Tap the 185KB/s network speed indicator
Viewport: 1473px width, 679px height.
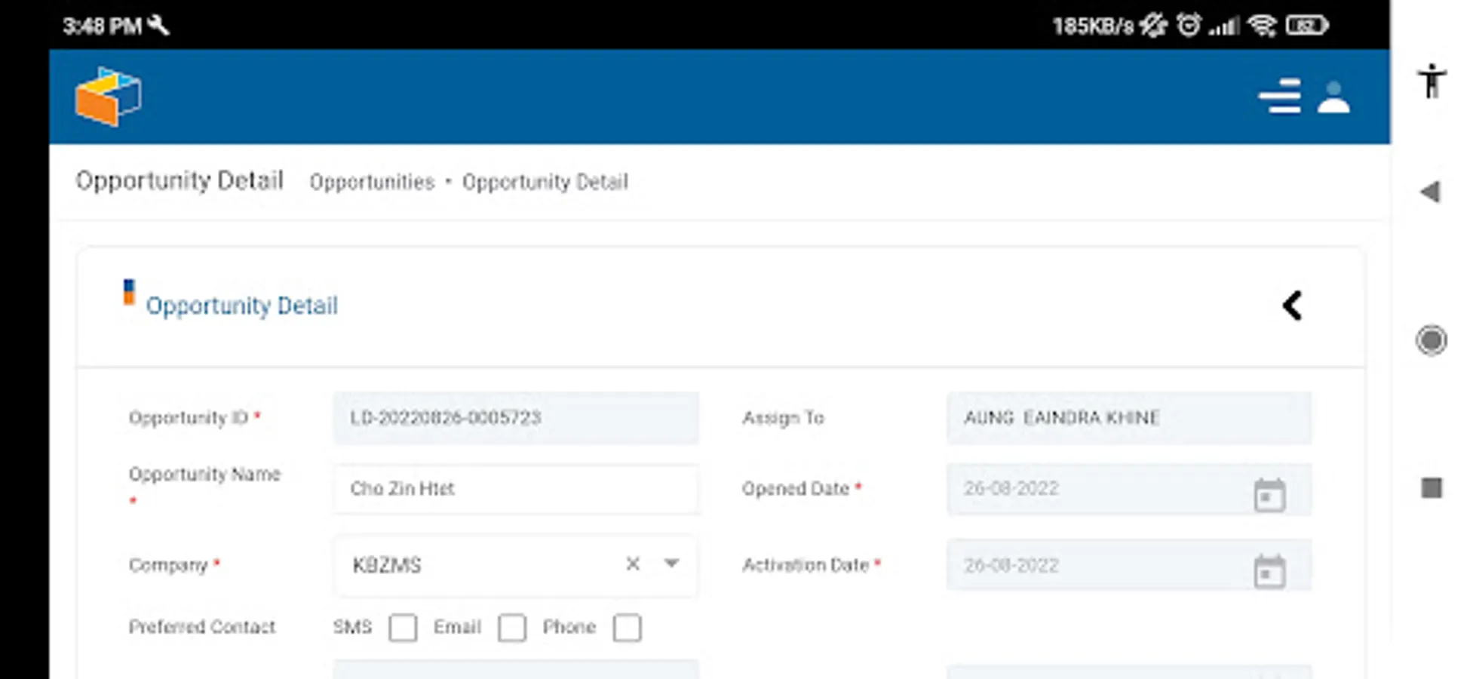[x=1093, y=26]
